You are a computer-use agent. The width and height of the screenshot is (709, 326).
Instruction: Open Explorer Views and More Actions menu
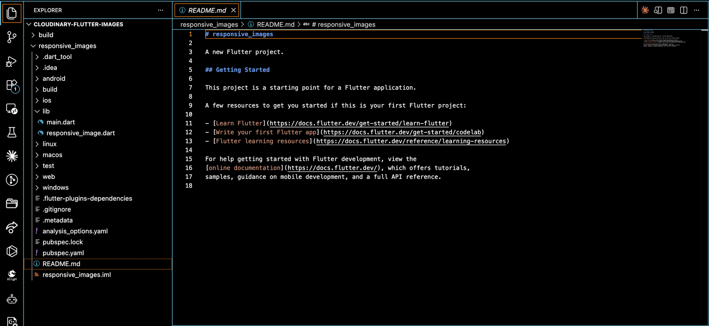tap(160, 10)
